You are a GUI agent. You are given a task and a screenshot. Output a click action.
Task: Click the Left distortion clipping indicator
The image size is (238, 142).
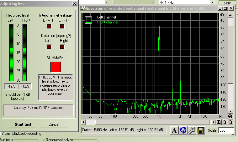(49, 47)
